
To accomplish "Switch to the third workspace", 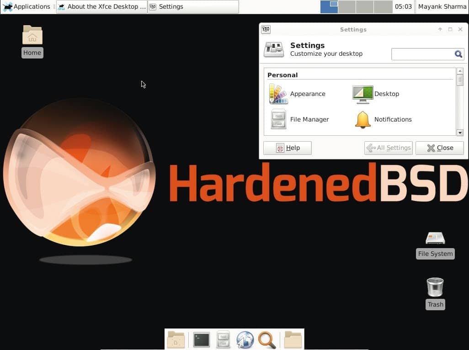I will pyautogui.click(x=365, y=6).
